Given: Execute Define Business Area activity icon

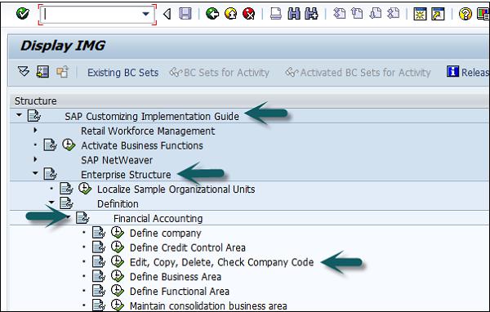Looking at the screenshot, I should coord(117,276).
